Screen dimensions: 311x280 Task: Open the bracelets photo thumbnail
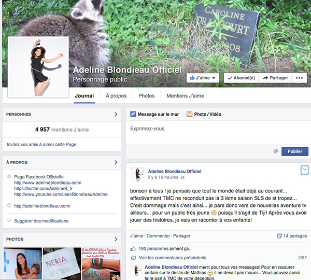101,263
